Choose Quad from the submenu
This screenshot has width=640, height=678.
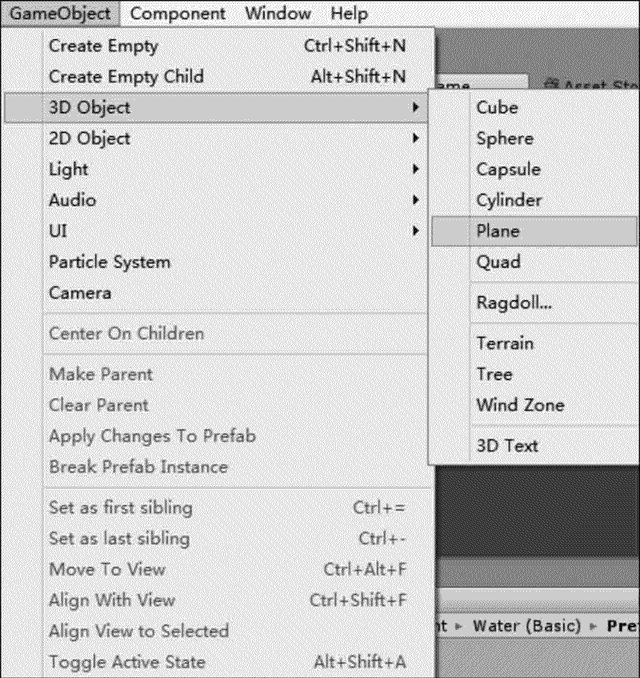498,262
